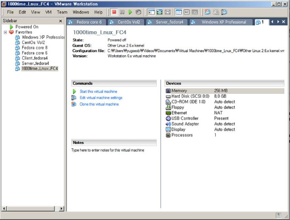Switch to the Windows XP Professional tab
290x220 pixels.
[x=221, y=22]
